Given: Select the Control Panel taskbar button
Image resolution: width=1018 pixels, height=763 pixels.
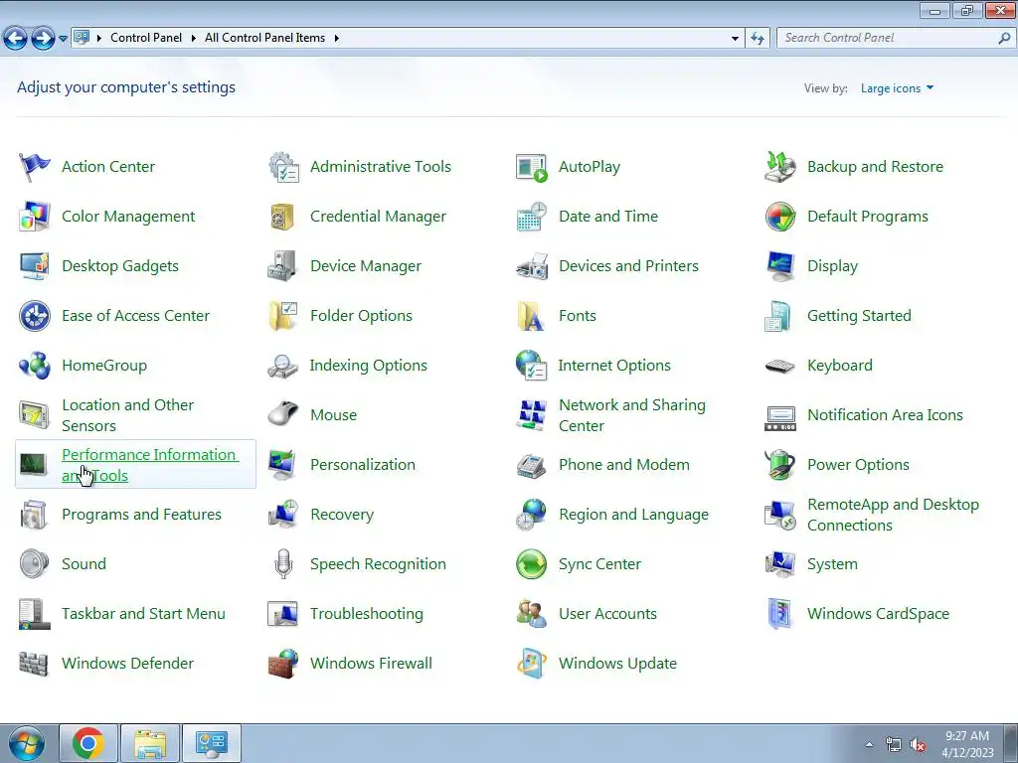Looking at the screenshot, I should tap(212, 743).
